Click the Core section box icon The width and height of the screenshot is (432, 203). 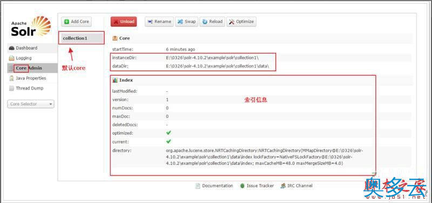[114, 38]
